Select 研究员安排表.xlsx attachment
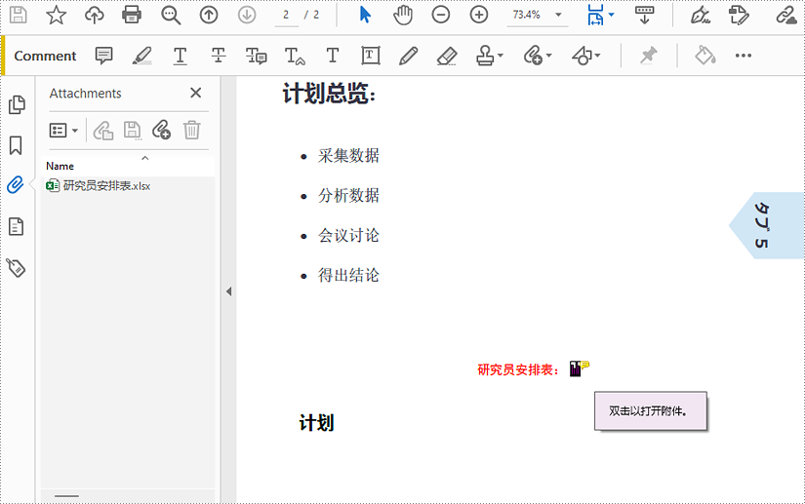 99,185
